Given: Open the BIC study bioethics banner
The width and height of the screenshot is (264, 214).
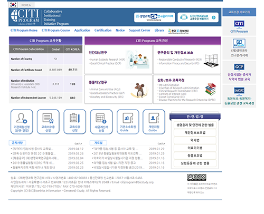Looking at the screenshot, I should 155,17.
